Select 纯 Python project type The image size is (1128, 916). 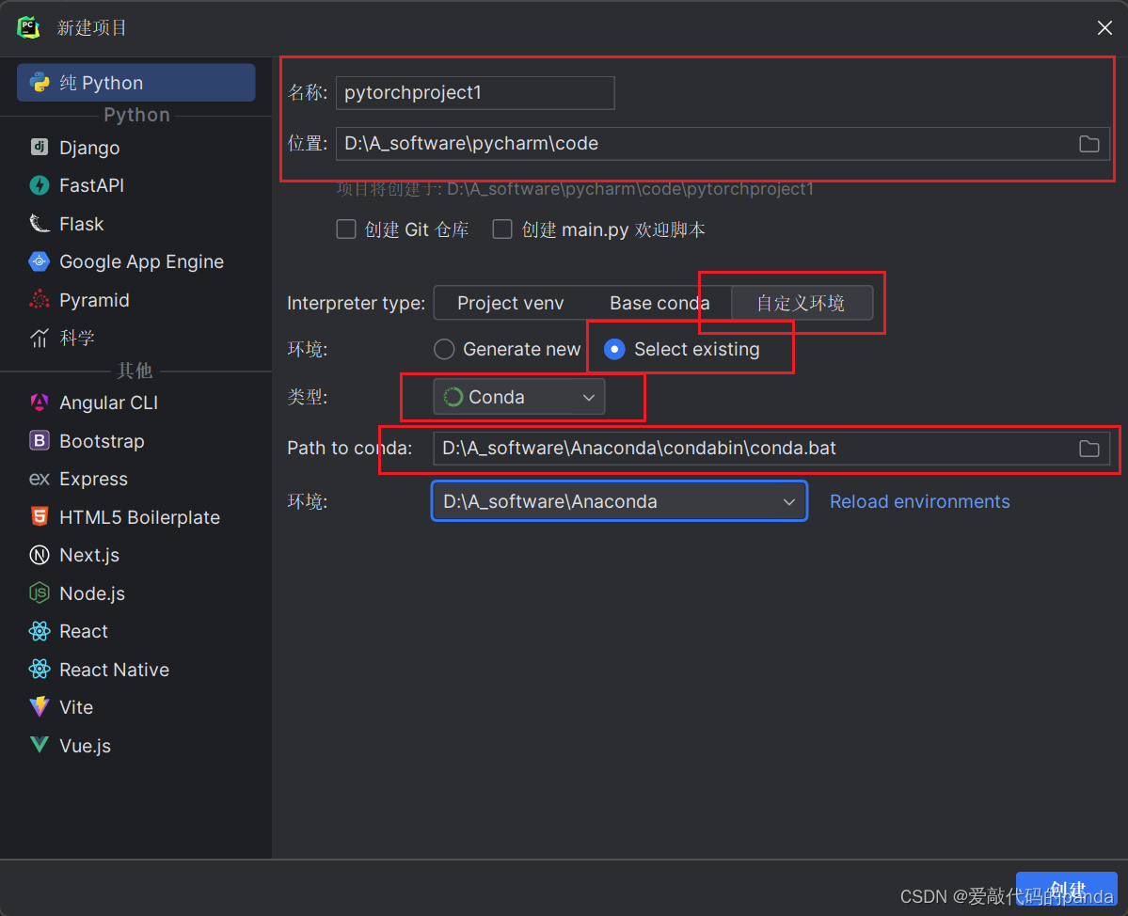coord(136,83)
